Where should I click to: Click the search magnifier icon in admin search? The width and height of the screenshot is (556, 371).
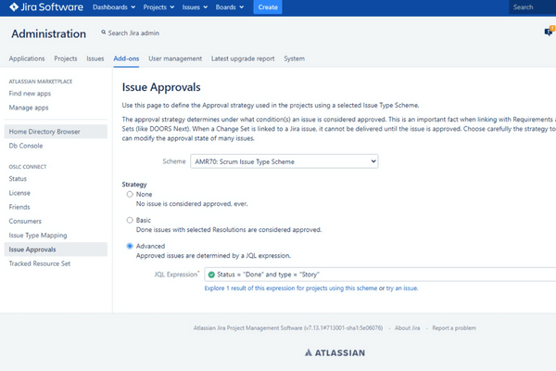[x=103, y=32]
